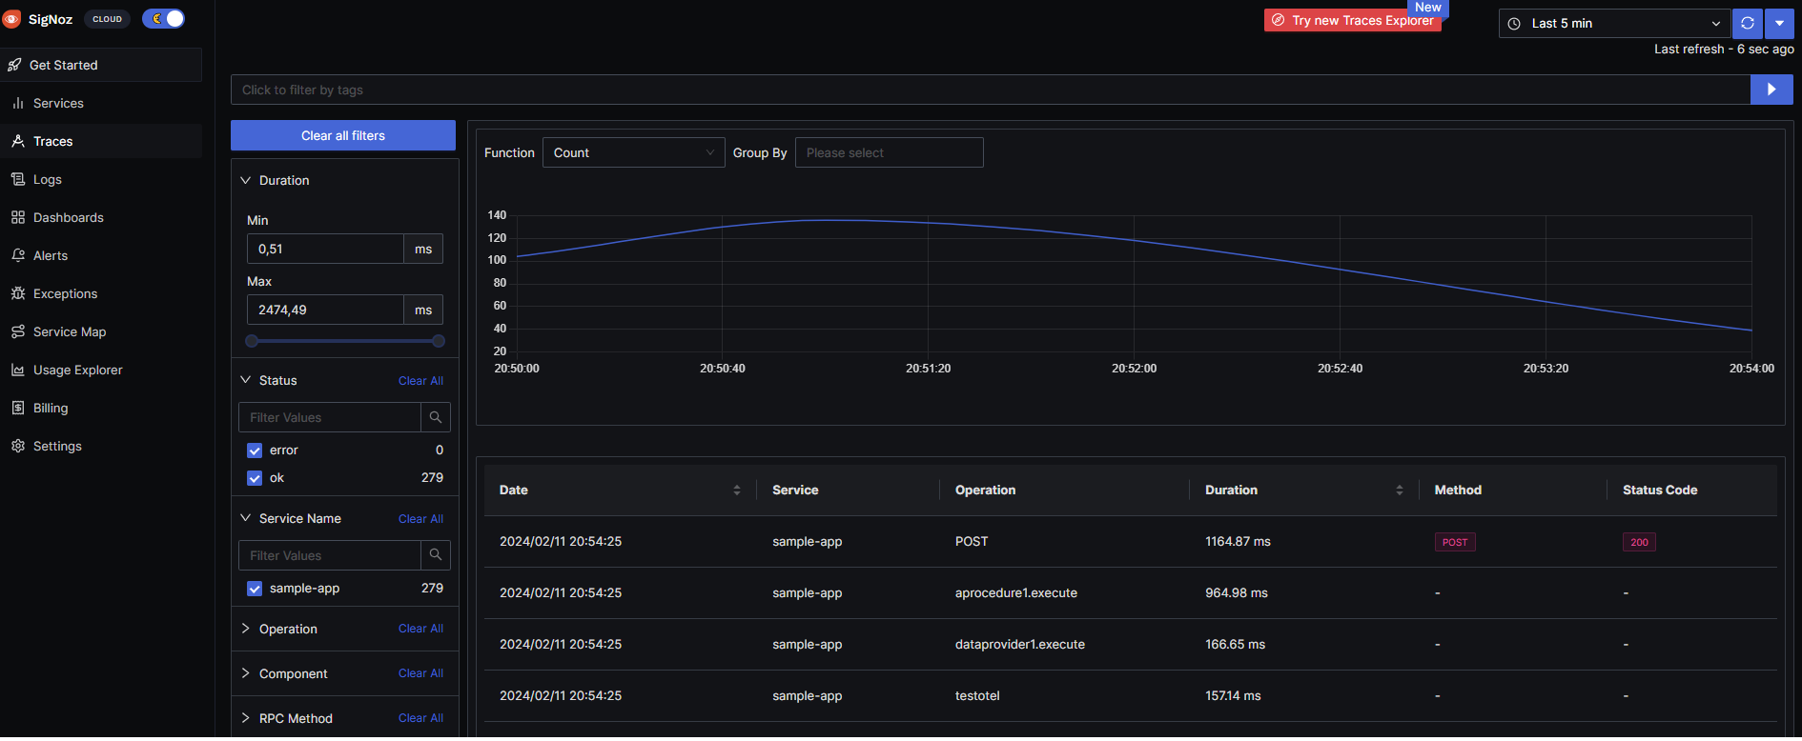Click the Usage Explorer chart icon
The image size is (1802, 741).
(18, 370)
